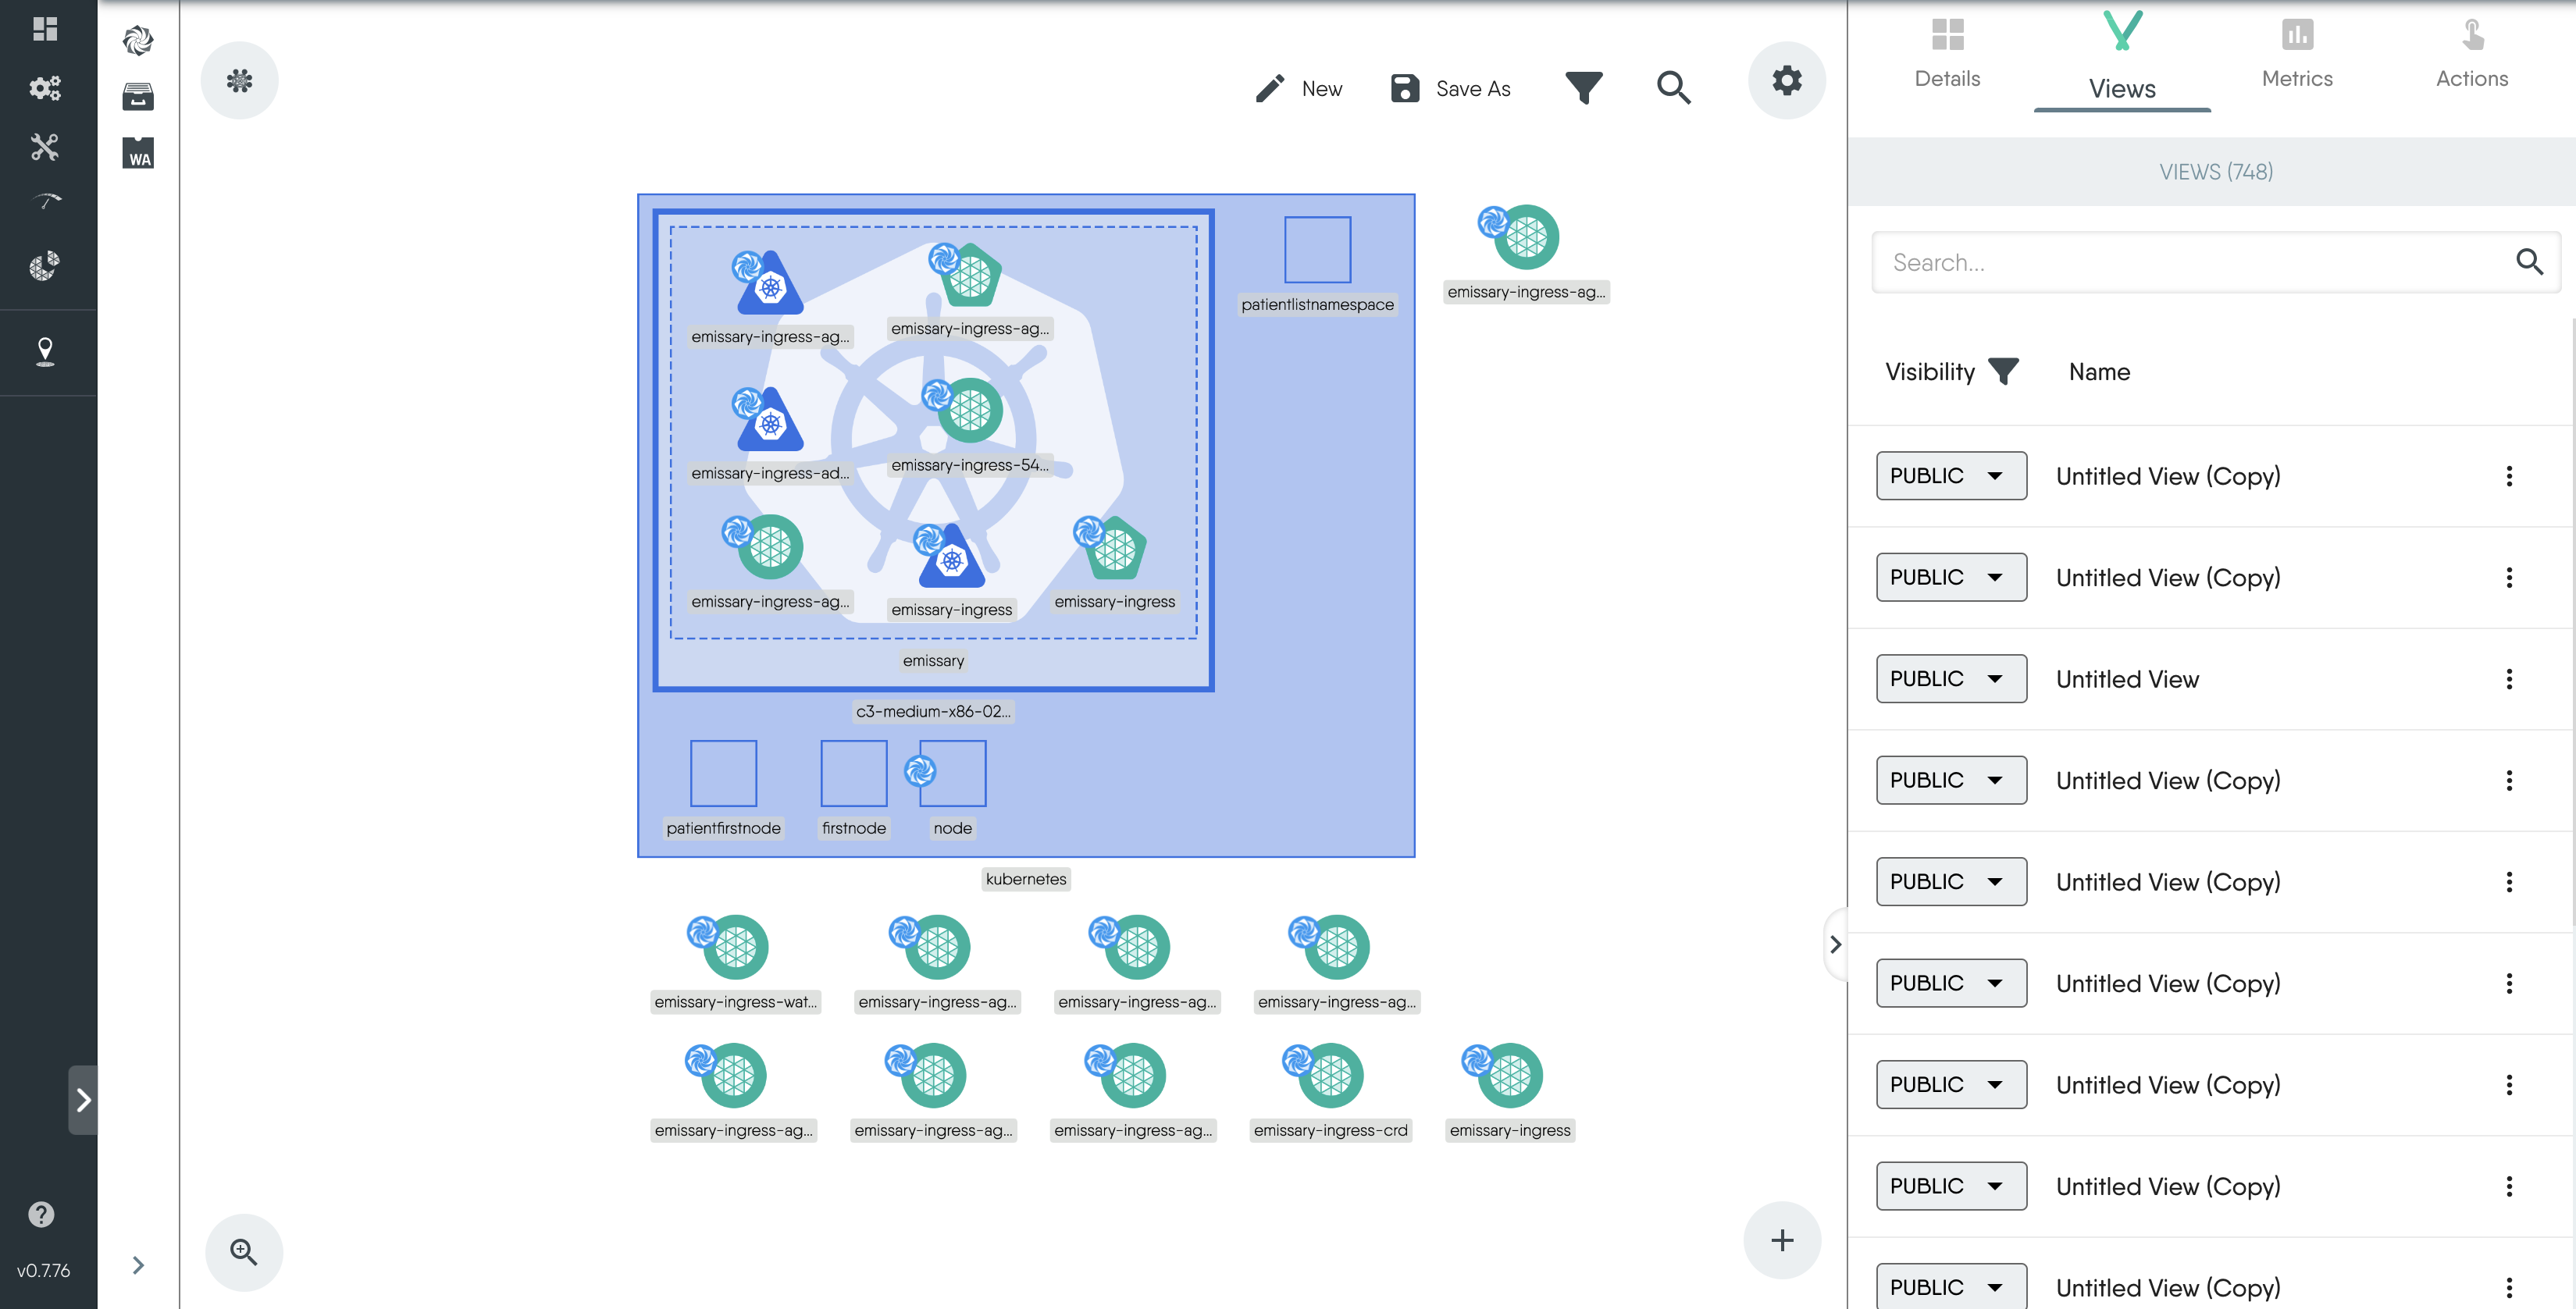Image resolution: width=2576 pixels, height=1309 pixels.
Task: Switch to the Details tab
Action: 1946,53
